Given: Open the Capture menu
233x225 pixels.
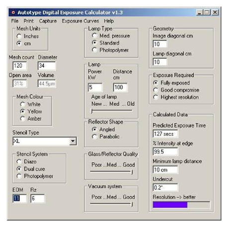Looking at the screenshot, I should [48, 21].
